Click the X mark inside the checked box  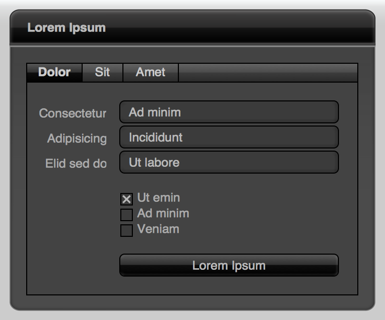tap(127, 199)
